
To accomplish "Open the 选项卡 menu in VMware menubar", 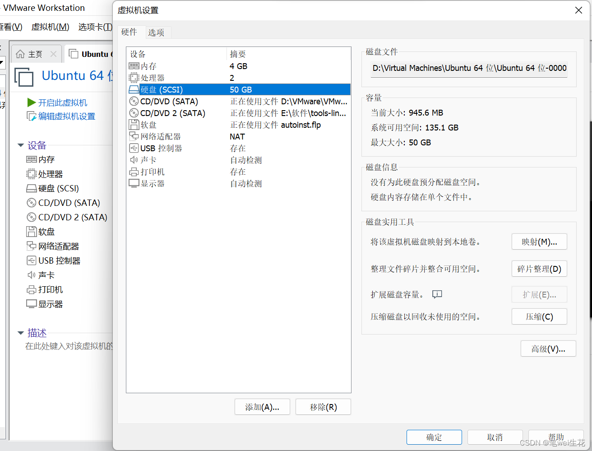I will coord(95,27).
